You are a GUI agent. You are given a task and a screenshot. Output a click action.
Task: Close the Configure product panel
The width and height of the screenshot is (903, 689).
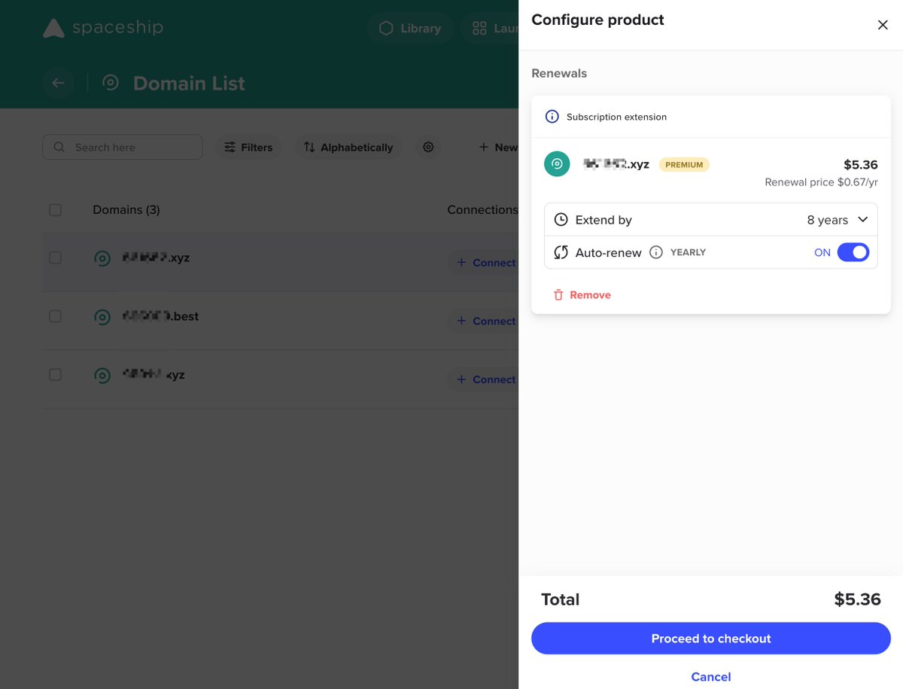click(x=883, y=25)
